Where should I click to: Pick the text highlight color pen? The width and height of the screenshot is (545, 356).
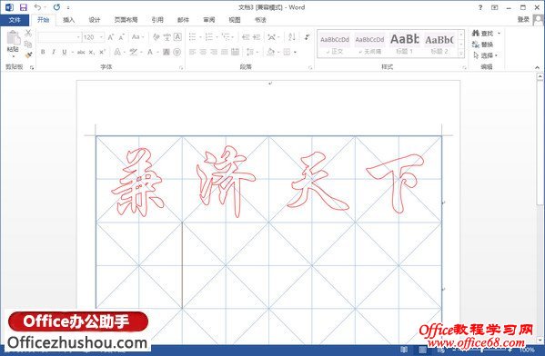(x=133, y=52)
